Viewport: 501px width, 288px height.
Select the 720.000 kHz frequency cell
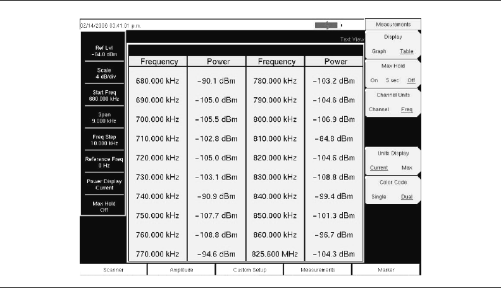(x=158, y=158)
